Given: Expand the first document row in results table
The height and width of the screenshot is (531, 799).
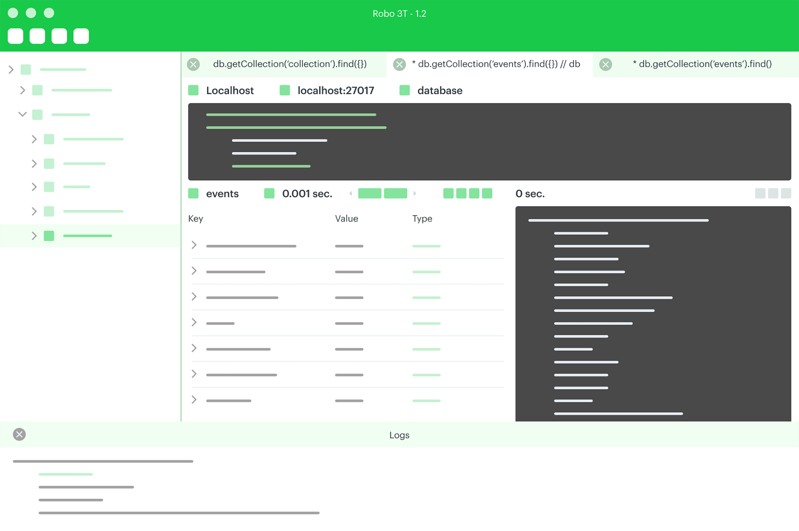Looking at the screenshot, I should tap(194, 245).
